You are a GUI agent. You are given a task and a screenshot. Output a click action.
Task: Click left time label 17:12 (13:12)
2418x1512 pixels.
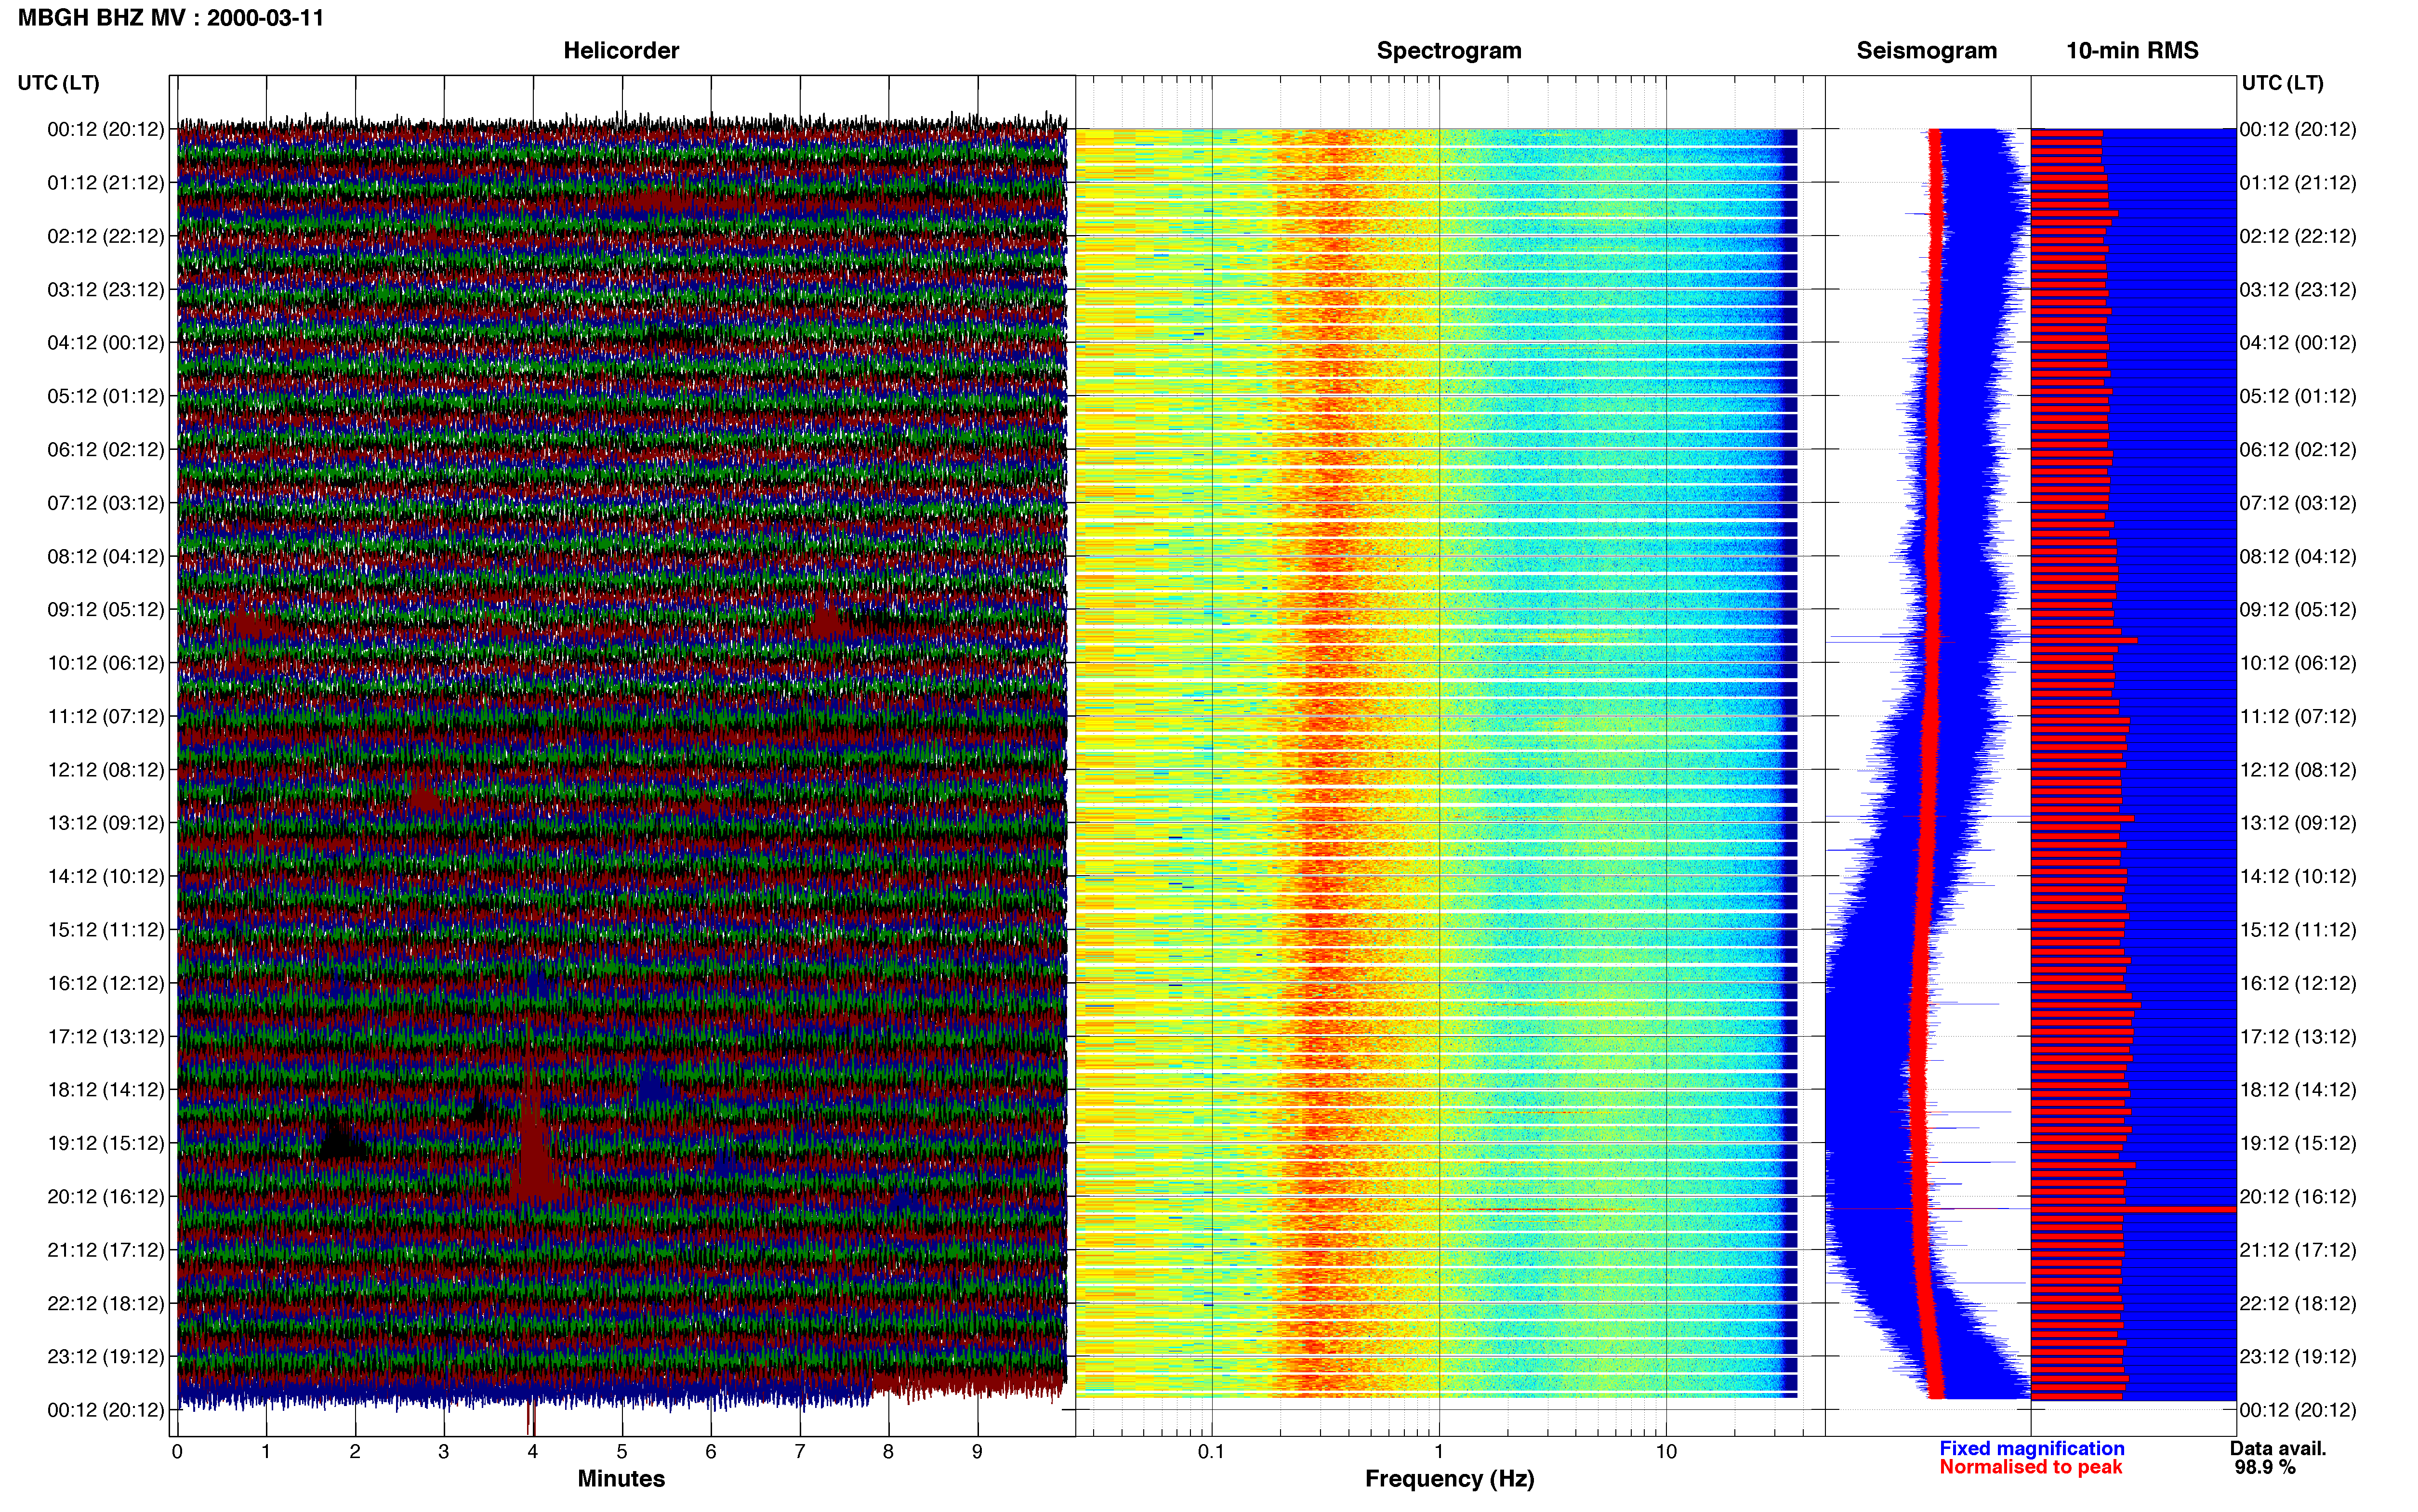(x=106, y=1037)
